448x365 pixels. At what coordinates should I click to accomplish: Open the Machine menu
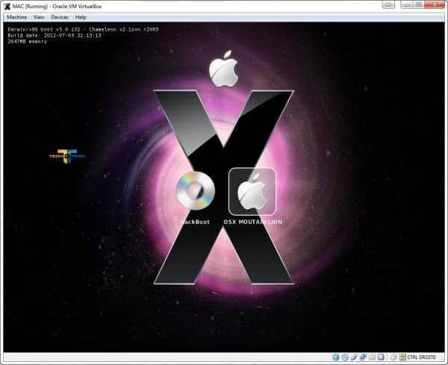point(16,16)
